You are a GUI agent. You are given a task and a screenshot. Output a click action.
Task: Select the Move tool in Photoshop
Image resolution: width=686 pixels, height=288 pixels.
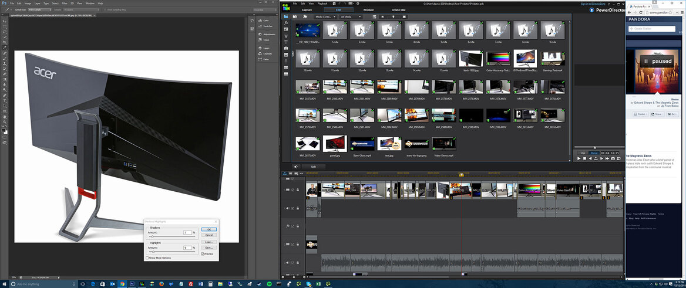pos(4,22)
